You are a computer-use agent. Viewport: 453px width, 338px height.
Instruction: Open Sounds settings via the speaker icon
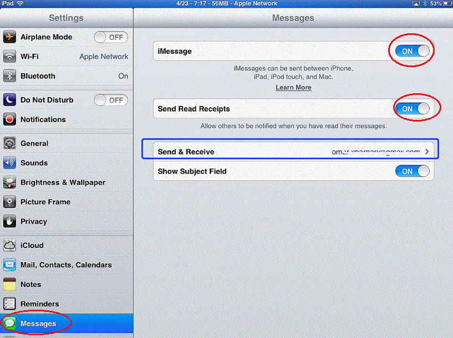[10, 163]
